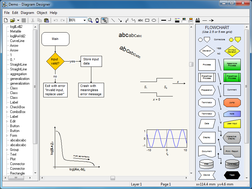
Task: Pick the Database cylinder template
Action: tap(232, 164)
